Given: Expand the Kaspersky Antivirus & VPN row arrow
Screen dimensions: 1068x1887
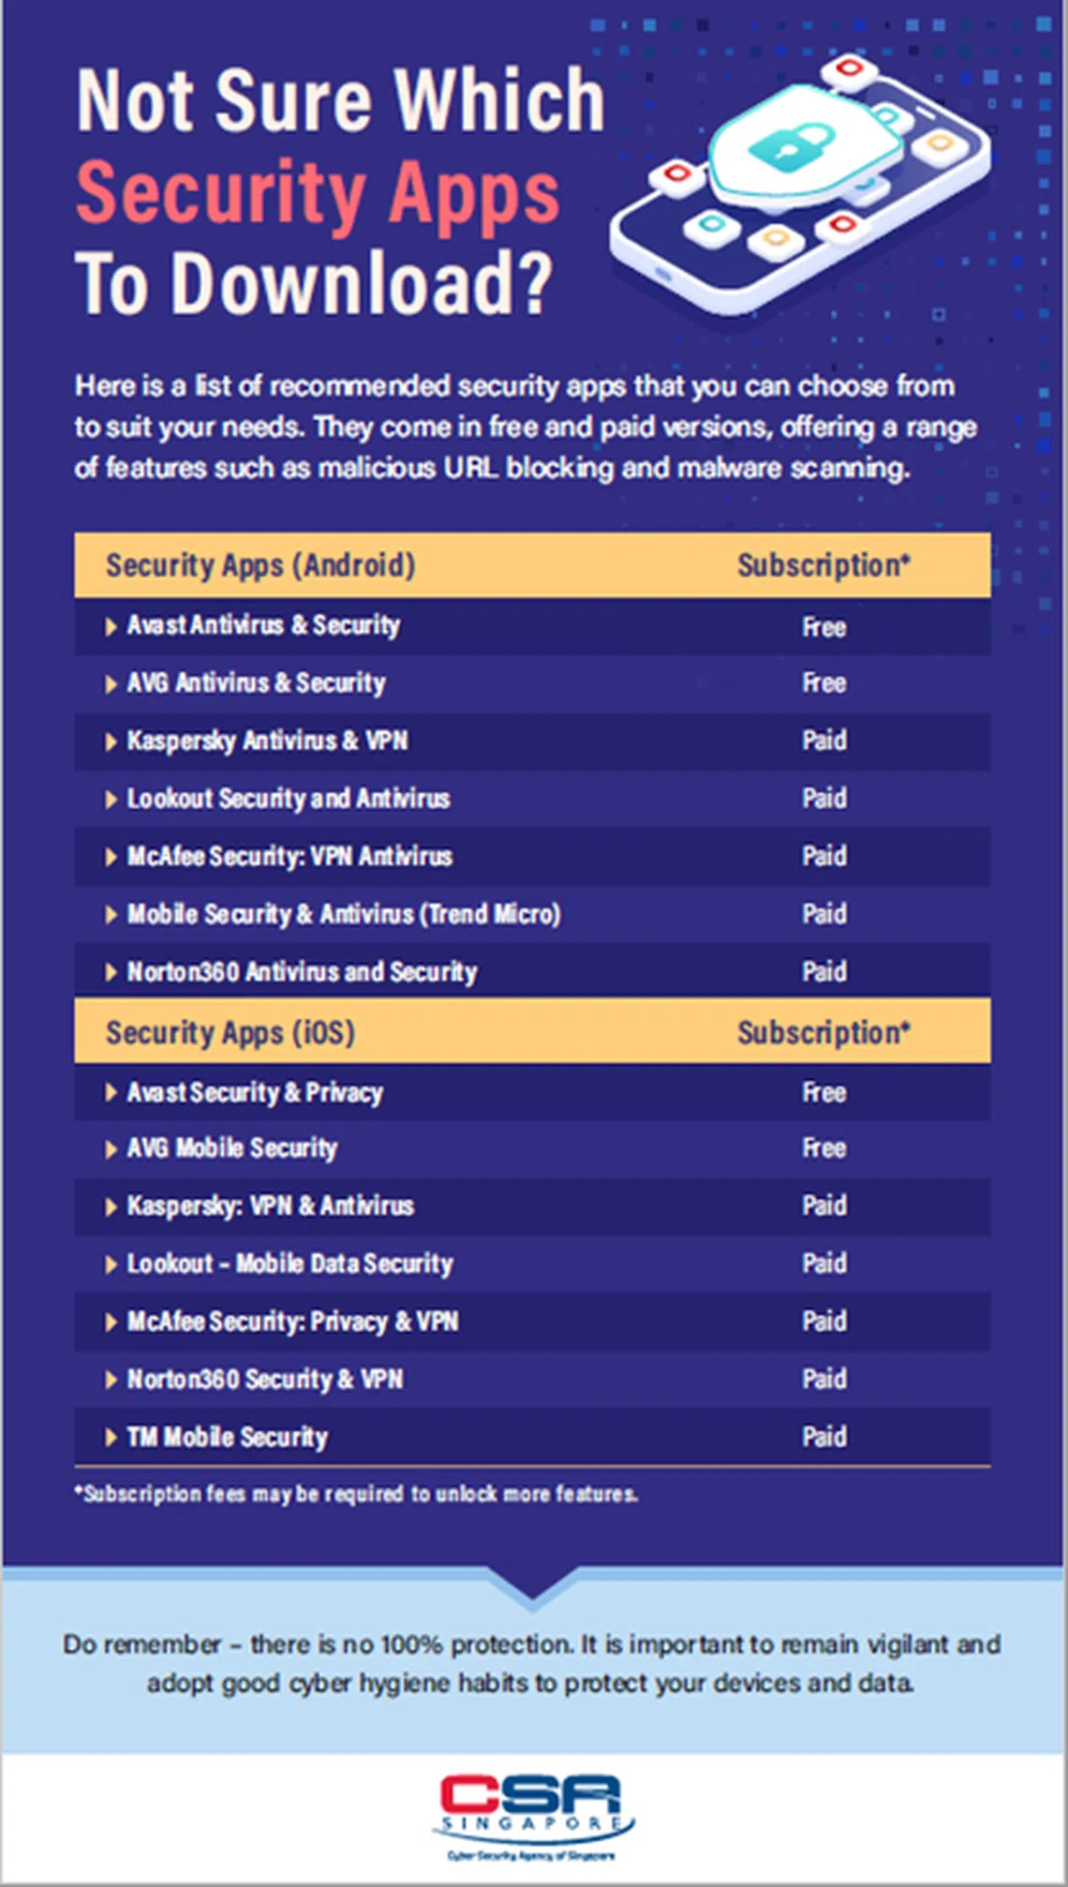Looking at the screenshot, I should pyautogui.click(x=111, y=741).
